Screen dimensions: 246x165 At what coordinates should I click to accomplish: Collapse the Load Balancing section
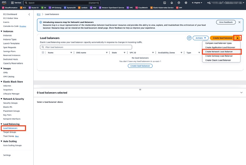[2, 124]
